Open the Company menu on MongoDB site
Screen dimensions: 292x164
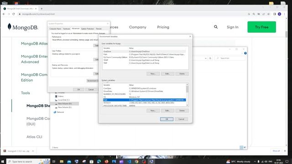click(138, 27)
